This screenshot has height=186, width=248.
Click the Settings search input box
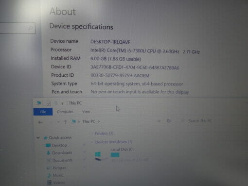(x=18, y=28)
